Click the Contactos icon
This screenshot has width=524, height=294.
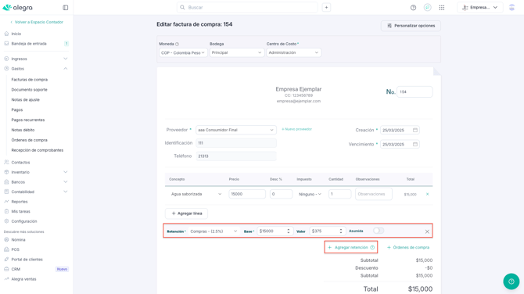6,163
